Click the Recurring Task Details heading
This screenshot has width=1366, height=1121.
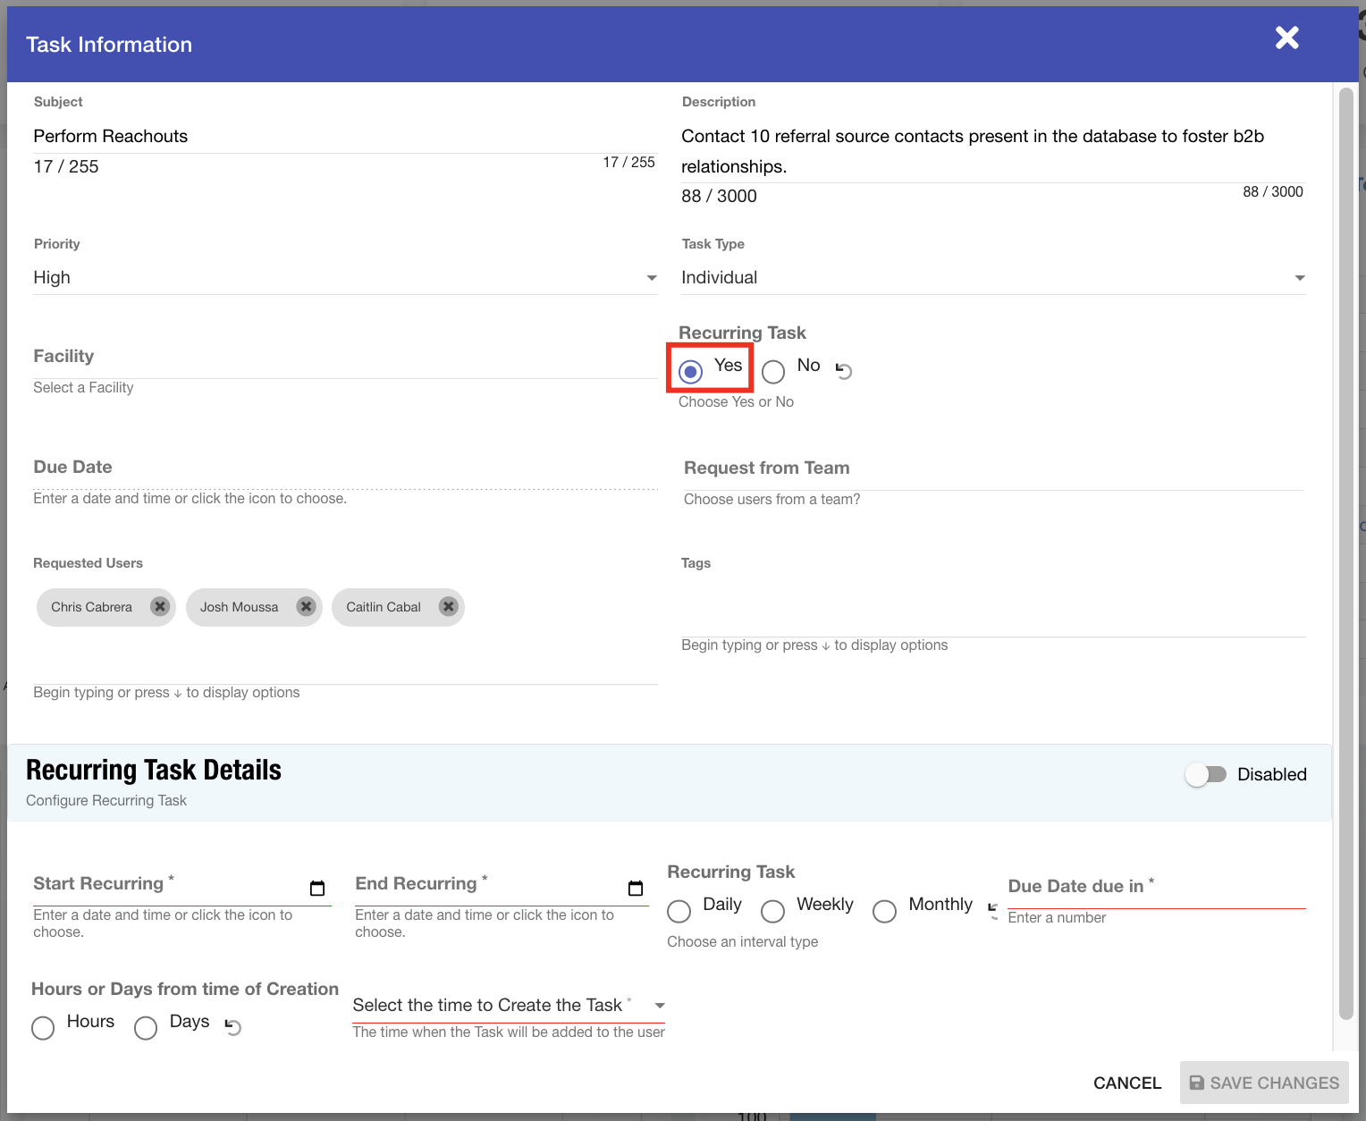point(153,770)
